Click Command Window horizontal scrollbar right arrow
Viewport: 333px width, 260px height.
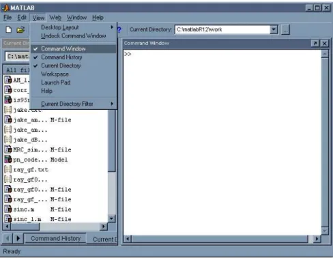pos(317,239)
